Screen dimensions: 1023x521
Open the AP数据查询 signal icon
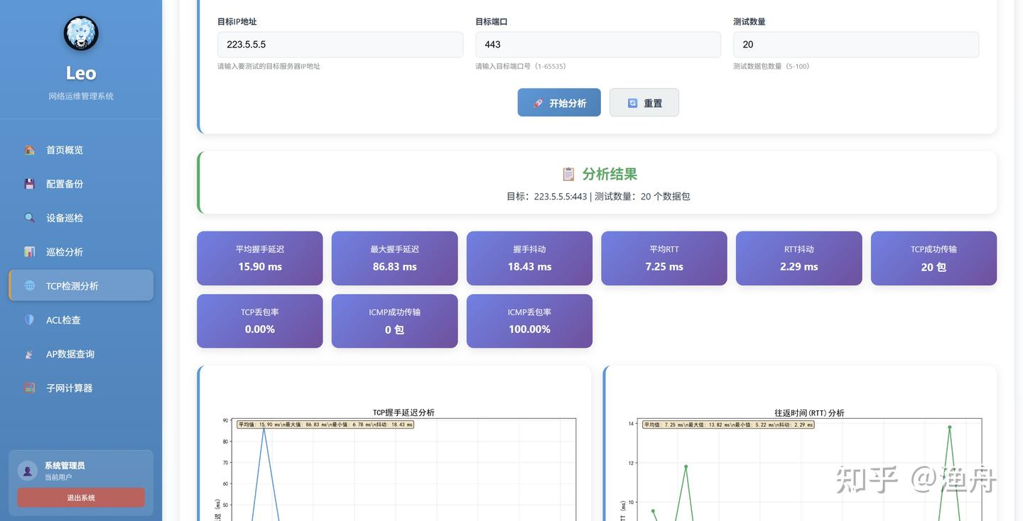(x=28, y=353)
